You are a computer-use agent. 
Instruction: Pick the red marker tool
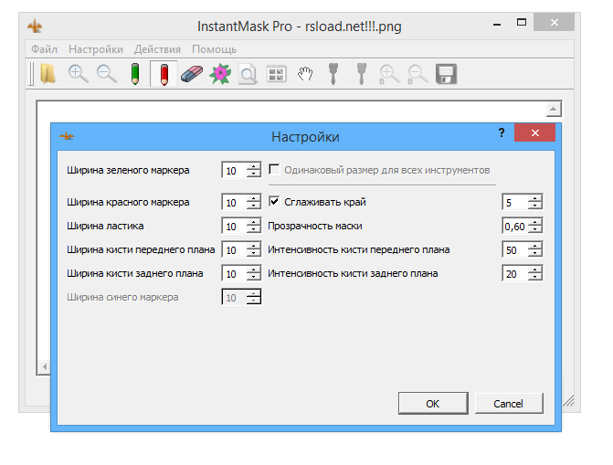coord(164,74)
